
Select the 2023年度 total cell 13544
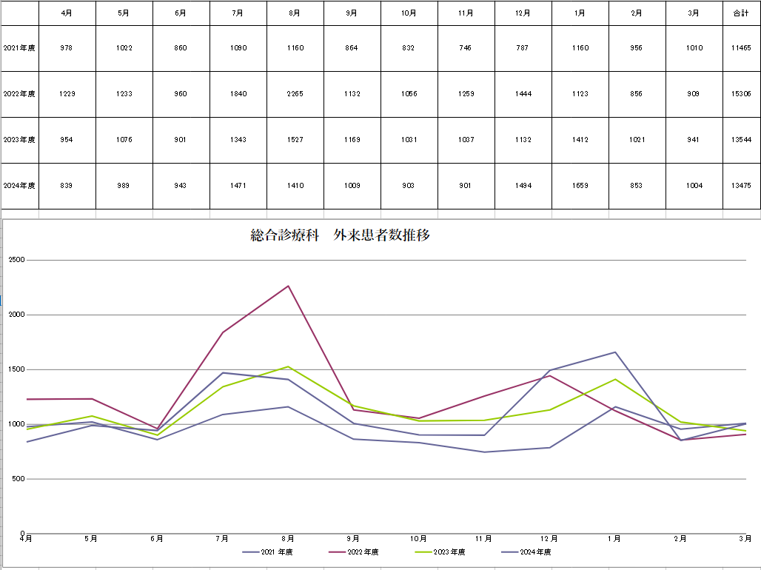[x=741, y=140]
